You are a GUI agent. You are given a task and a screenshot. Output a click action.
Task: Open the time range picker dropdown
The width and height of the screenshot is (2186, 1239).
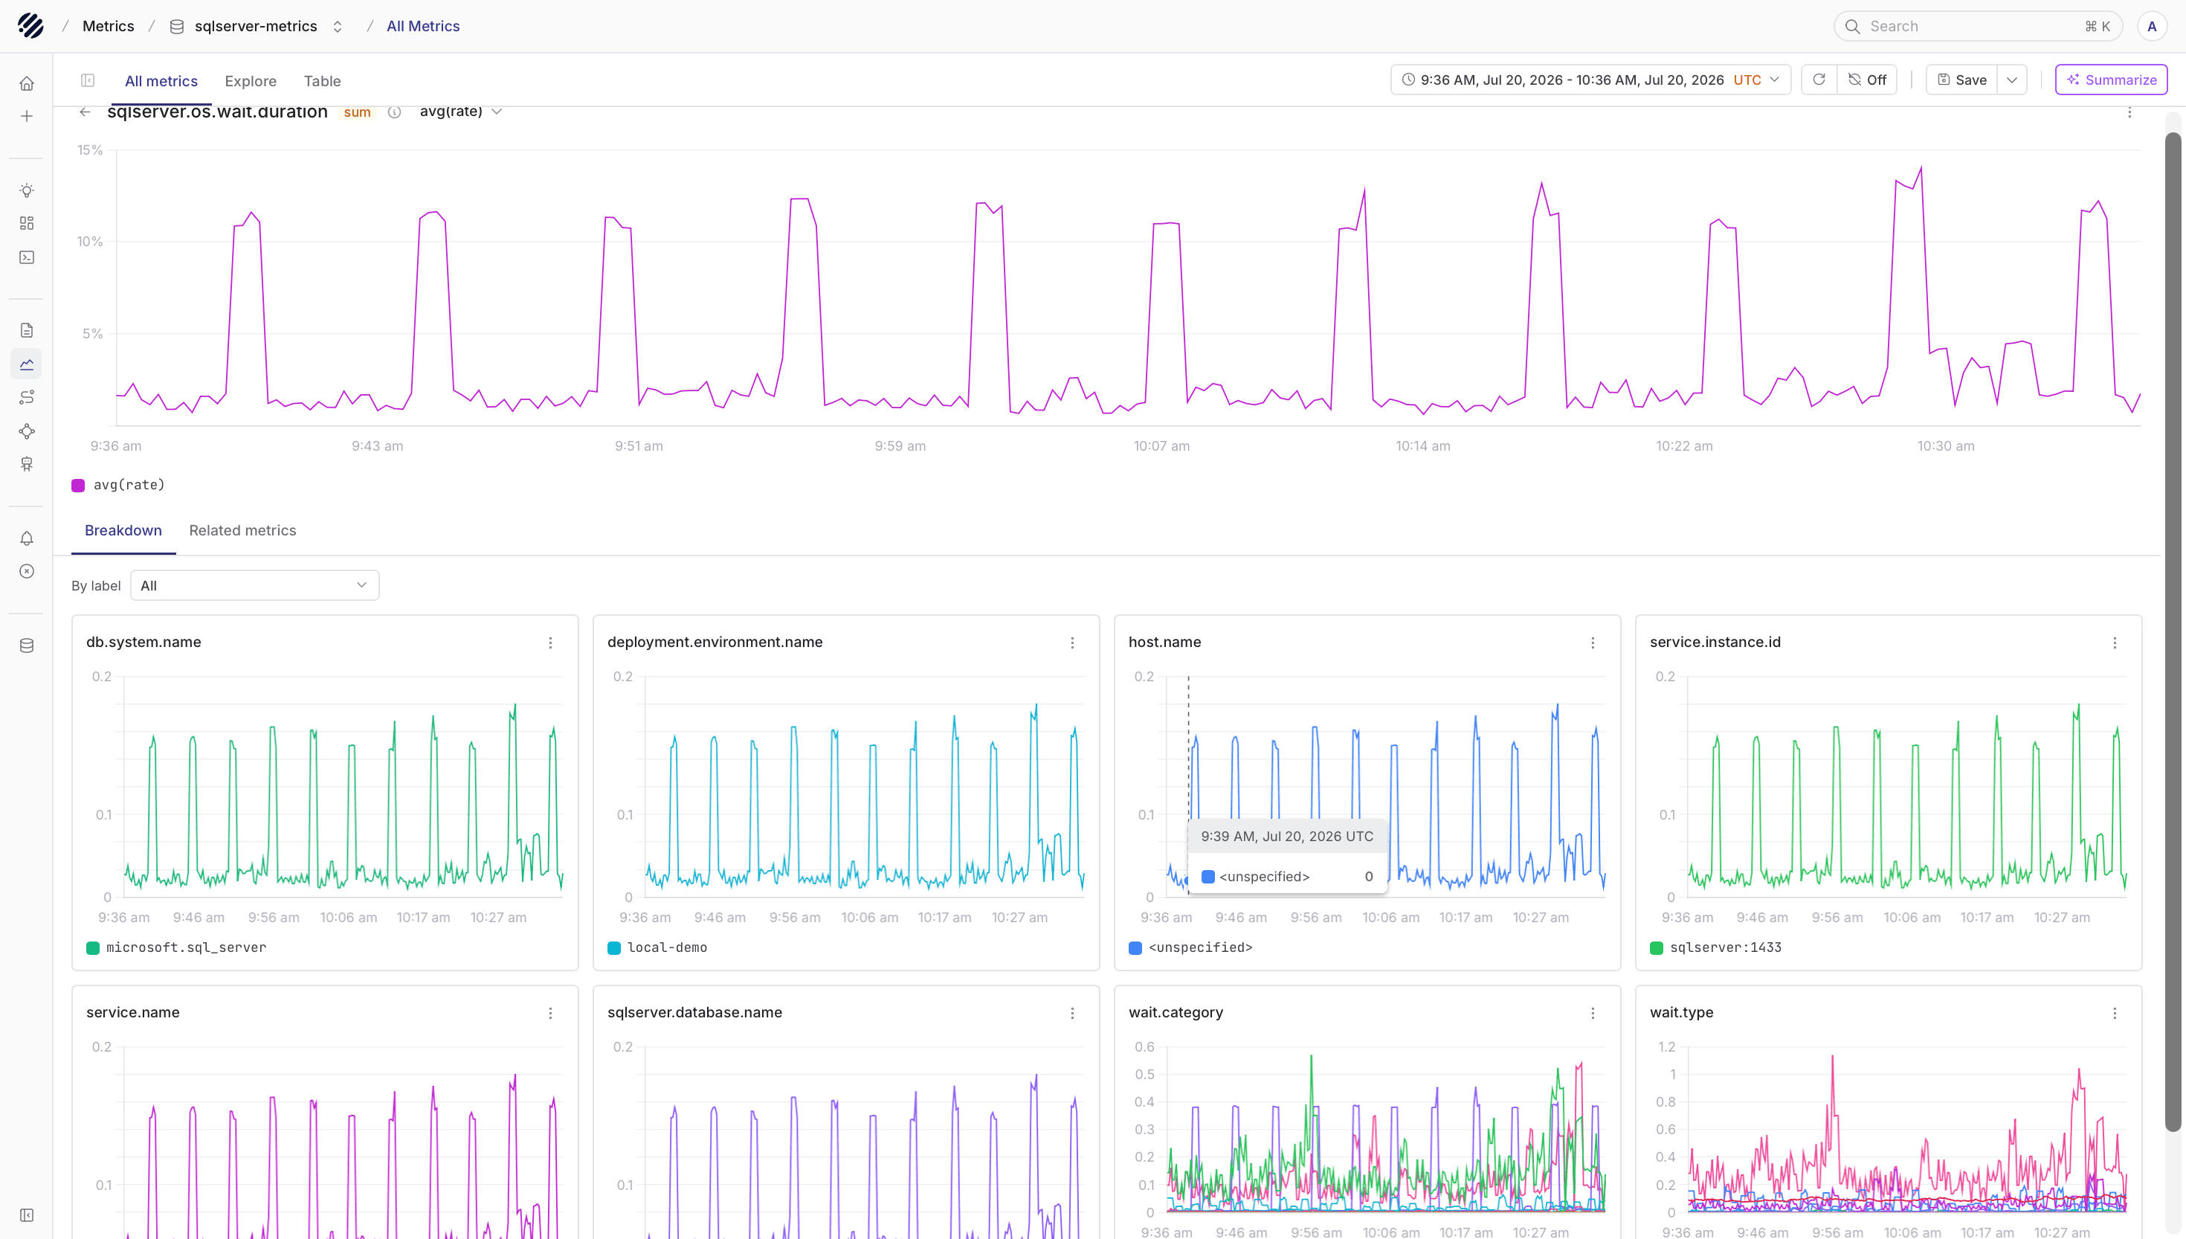tap(1590, 79)
